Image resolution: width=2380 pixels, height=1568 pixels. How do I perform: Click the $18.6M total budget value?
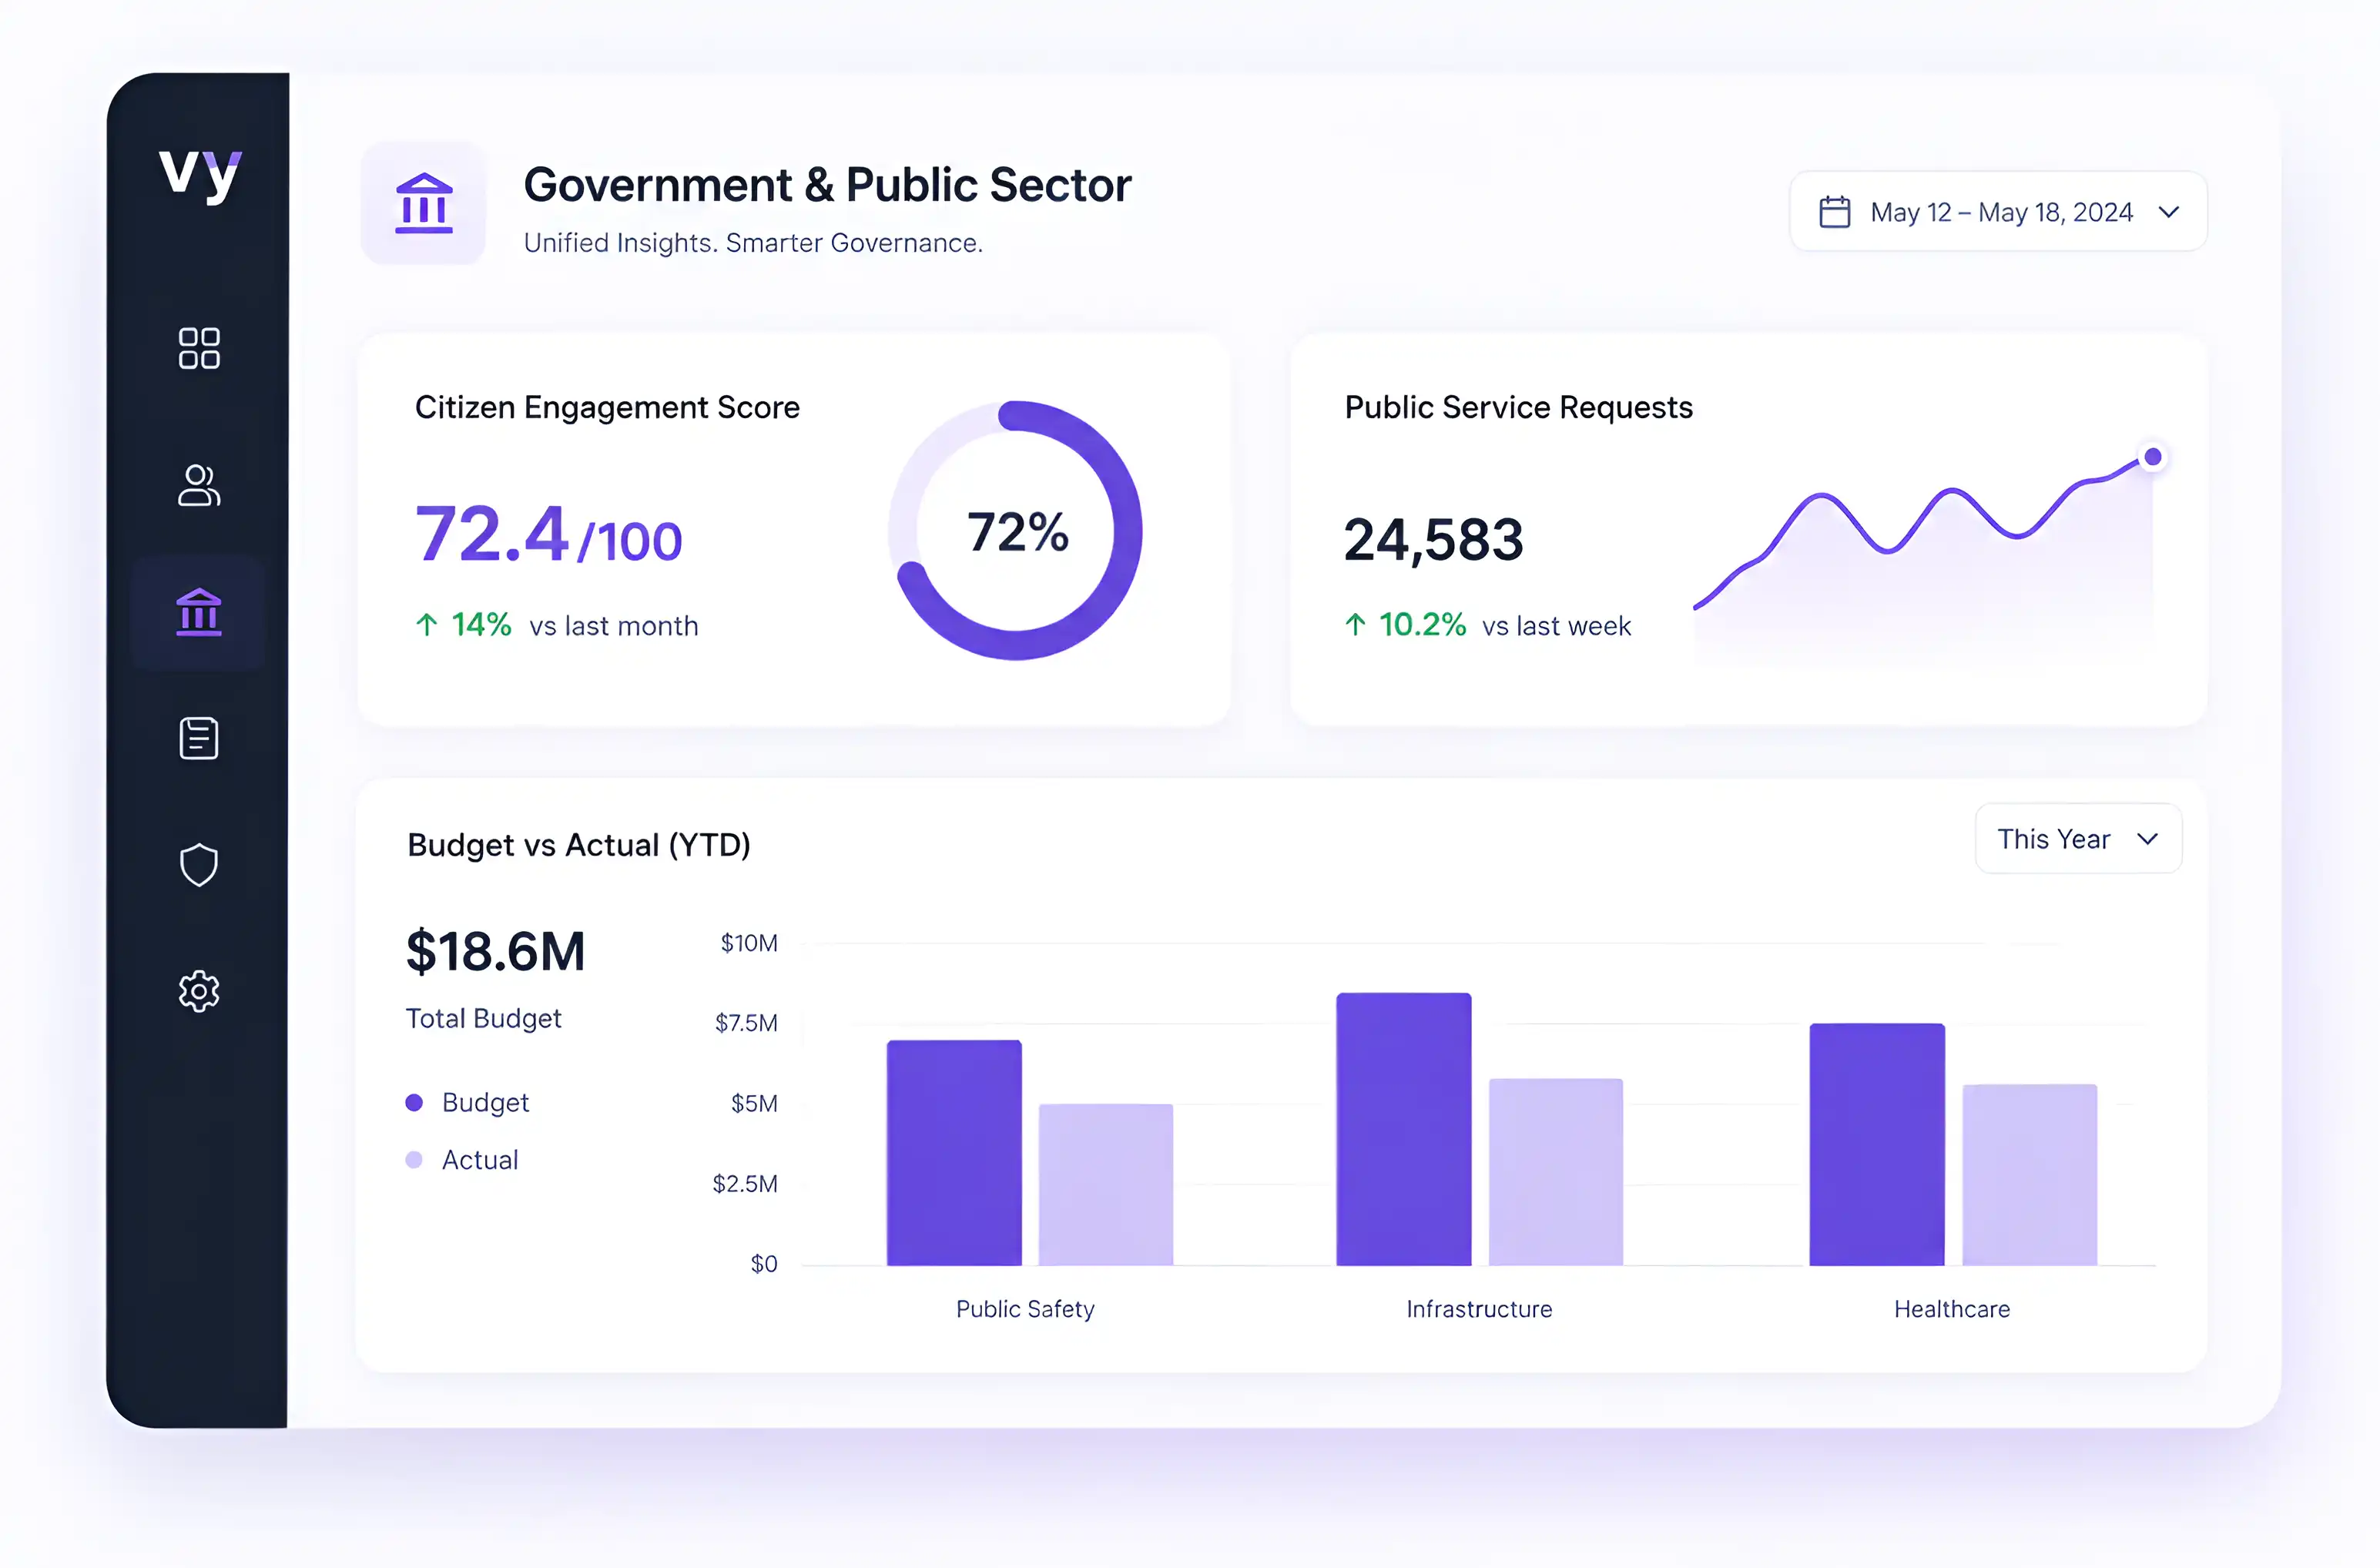coord(495,951)
